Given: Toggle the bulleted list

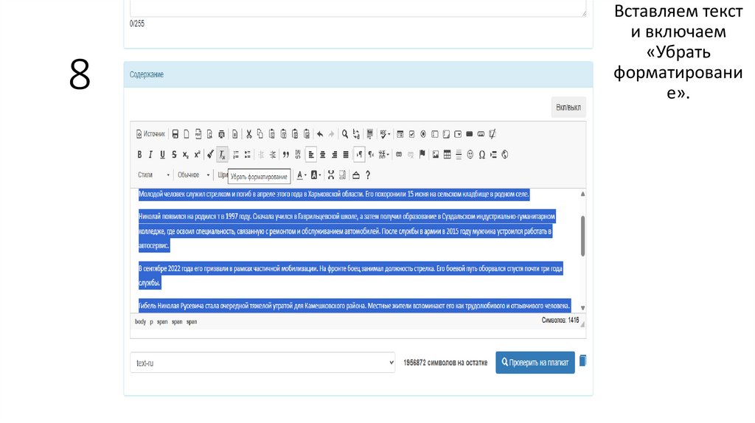Looking at the screenshot, I should click(248, 155).
